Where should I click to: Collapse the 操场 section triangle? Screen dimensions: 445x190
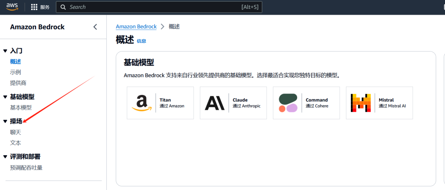tap(5, 121)
